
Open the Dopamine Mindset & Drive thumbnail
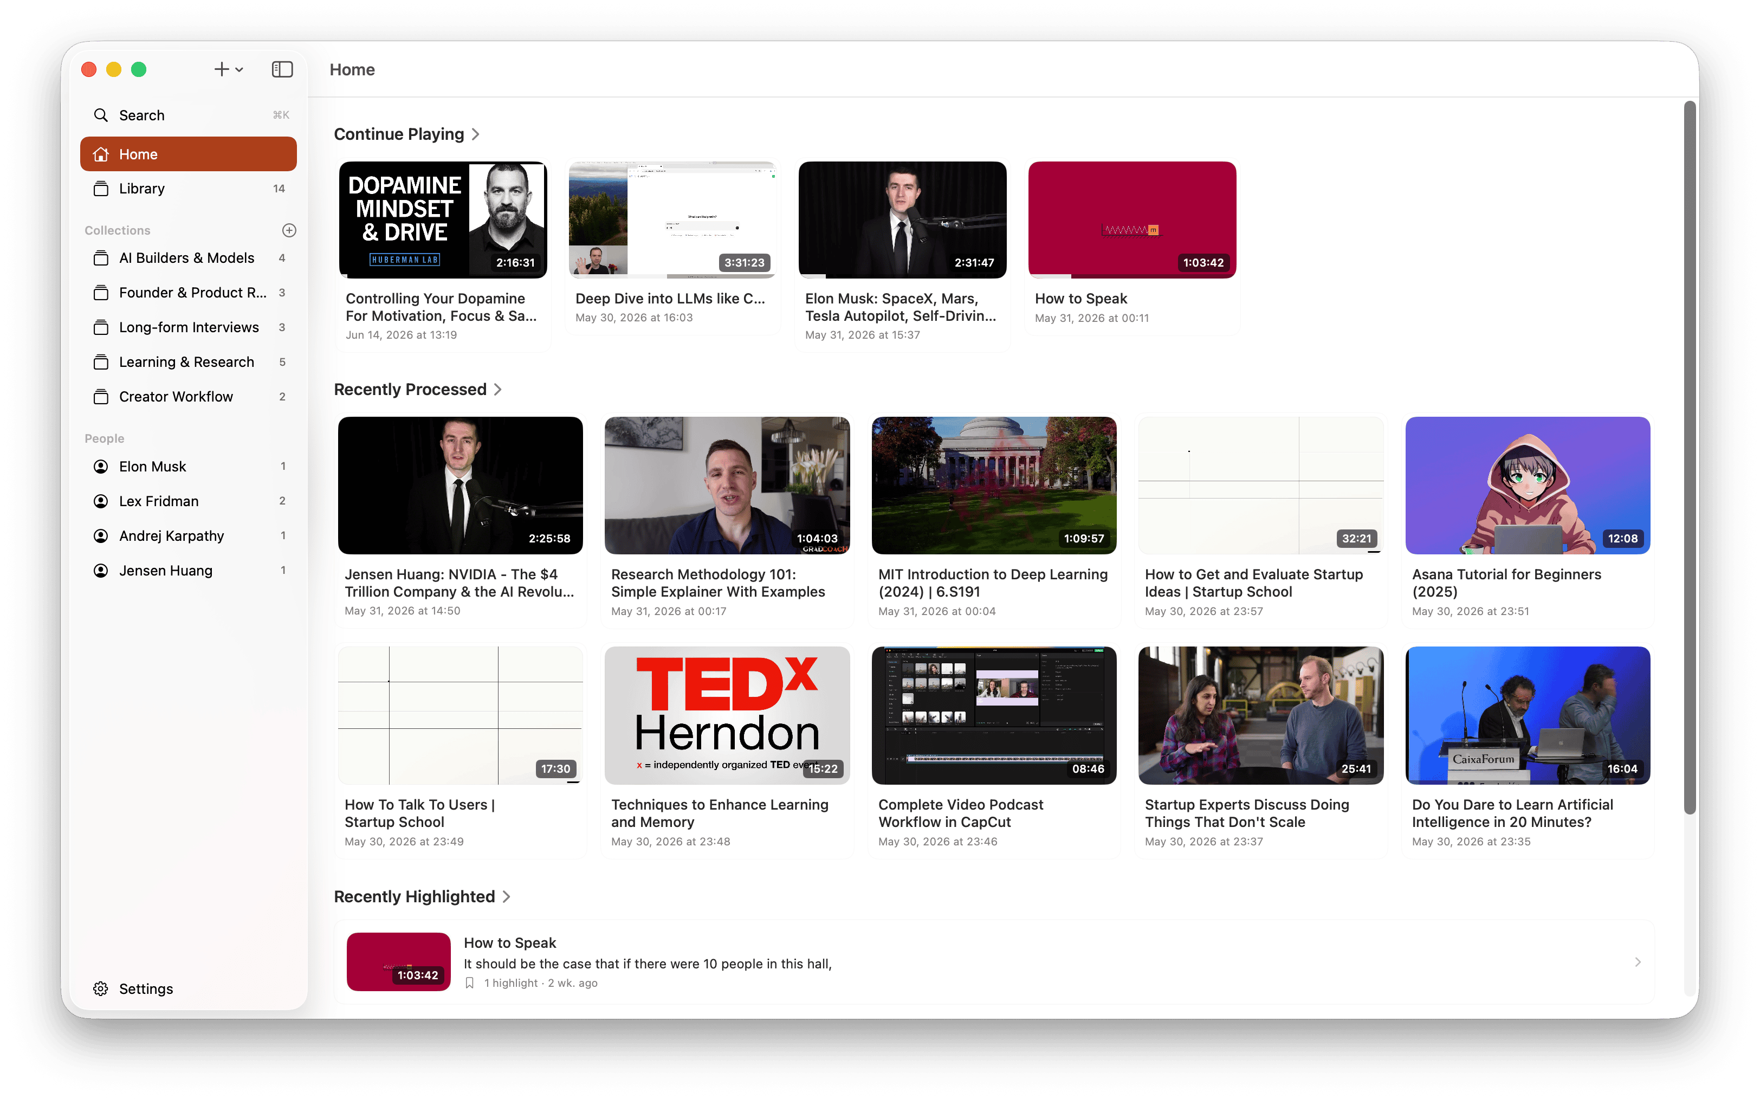(x=443, y=219)
